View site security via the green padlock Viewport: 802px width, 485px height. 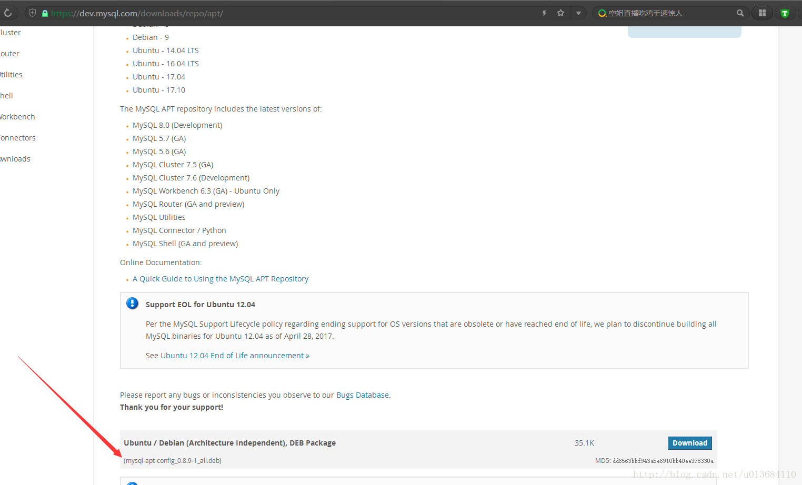pos(45,13)
